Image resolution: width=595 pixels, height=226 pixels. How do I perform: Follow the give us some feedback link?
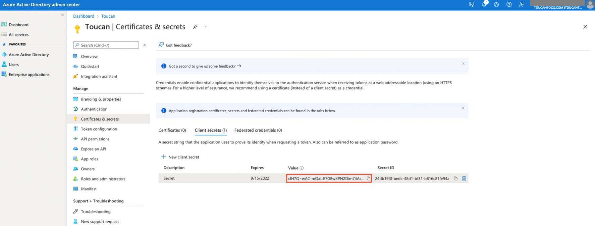pyautogui.click(x=205, y=66)
